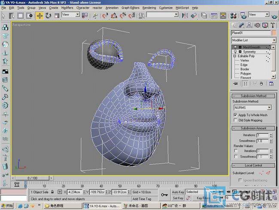Viewport: 279px width, 210px height.
Task: Click Pin Stack icon below modifier stack
Action: 235,83
